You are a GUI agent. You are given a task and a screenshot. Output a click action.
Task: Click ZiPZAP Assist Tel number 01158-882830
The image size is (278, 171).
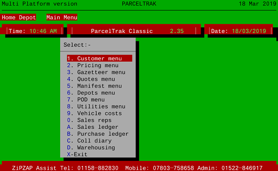coord(98,168)
